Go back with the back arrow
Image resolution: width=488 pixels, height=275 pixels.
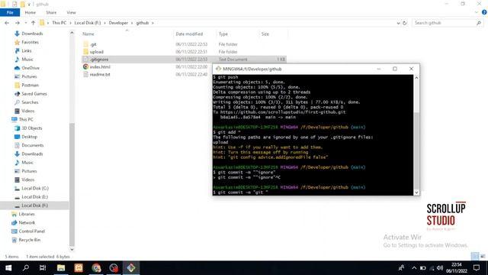7,23
